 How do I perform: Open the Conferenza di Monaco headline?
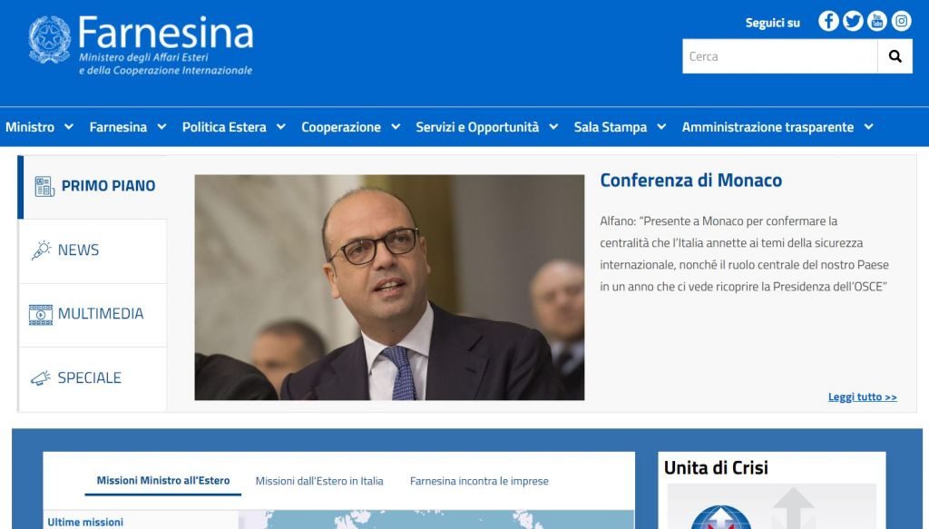click(690, 180)
